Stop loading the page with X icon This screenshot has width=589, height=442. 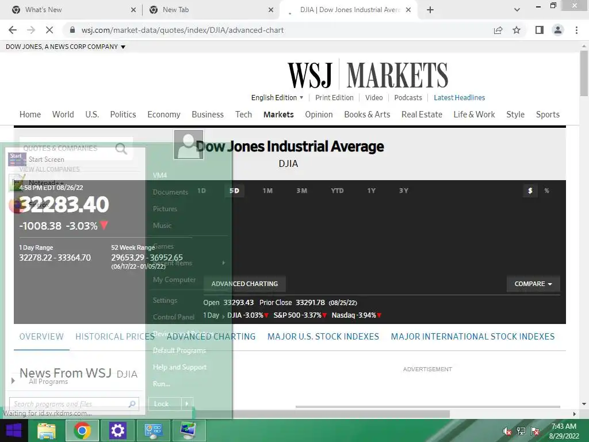tap(49, 30)
